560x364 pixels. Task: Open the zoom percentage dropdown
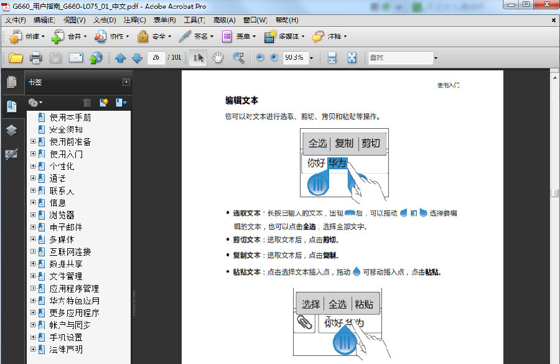pyautogui.click(x=312, y=57)
